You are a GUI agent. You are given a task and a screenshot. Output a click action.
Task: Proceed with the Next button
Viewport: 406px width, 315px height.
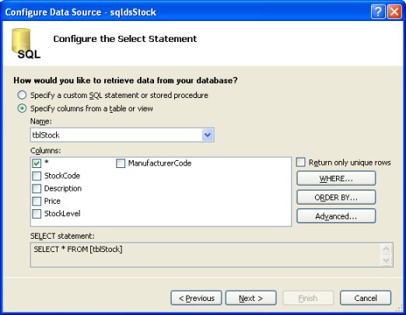tap(251, 298)
